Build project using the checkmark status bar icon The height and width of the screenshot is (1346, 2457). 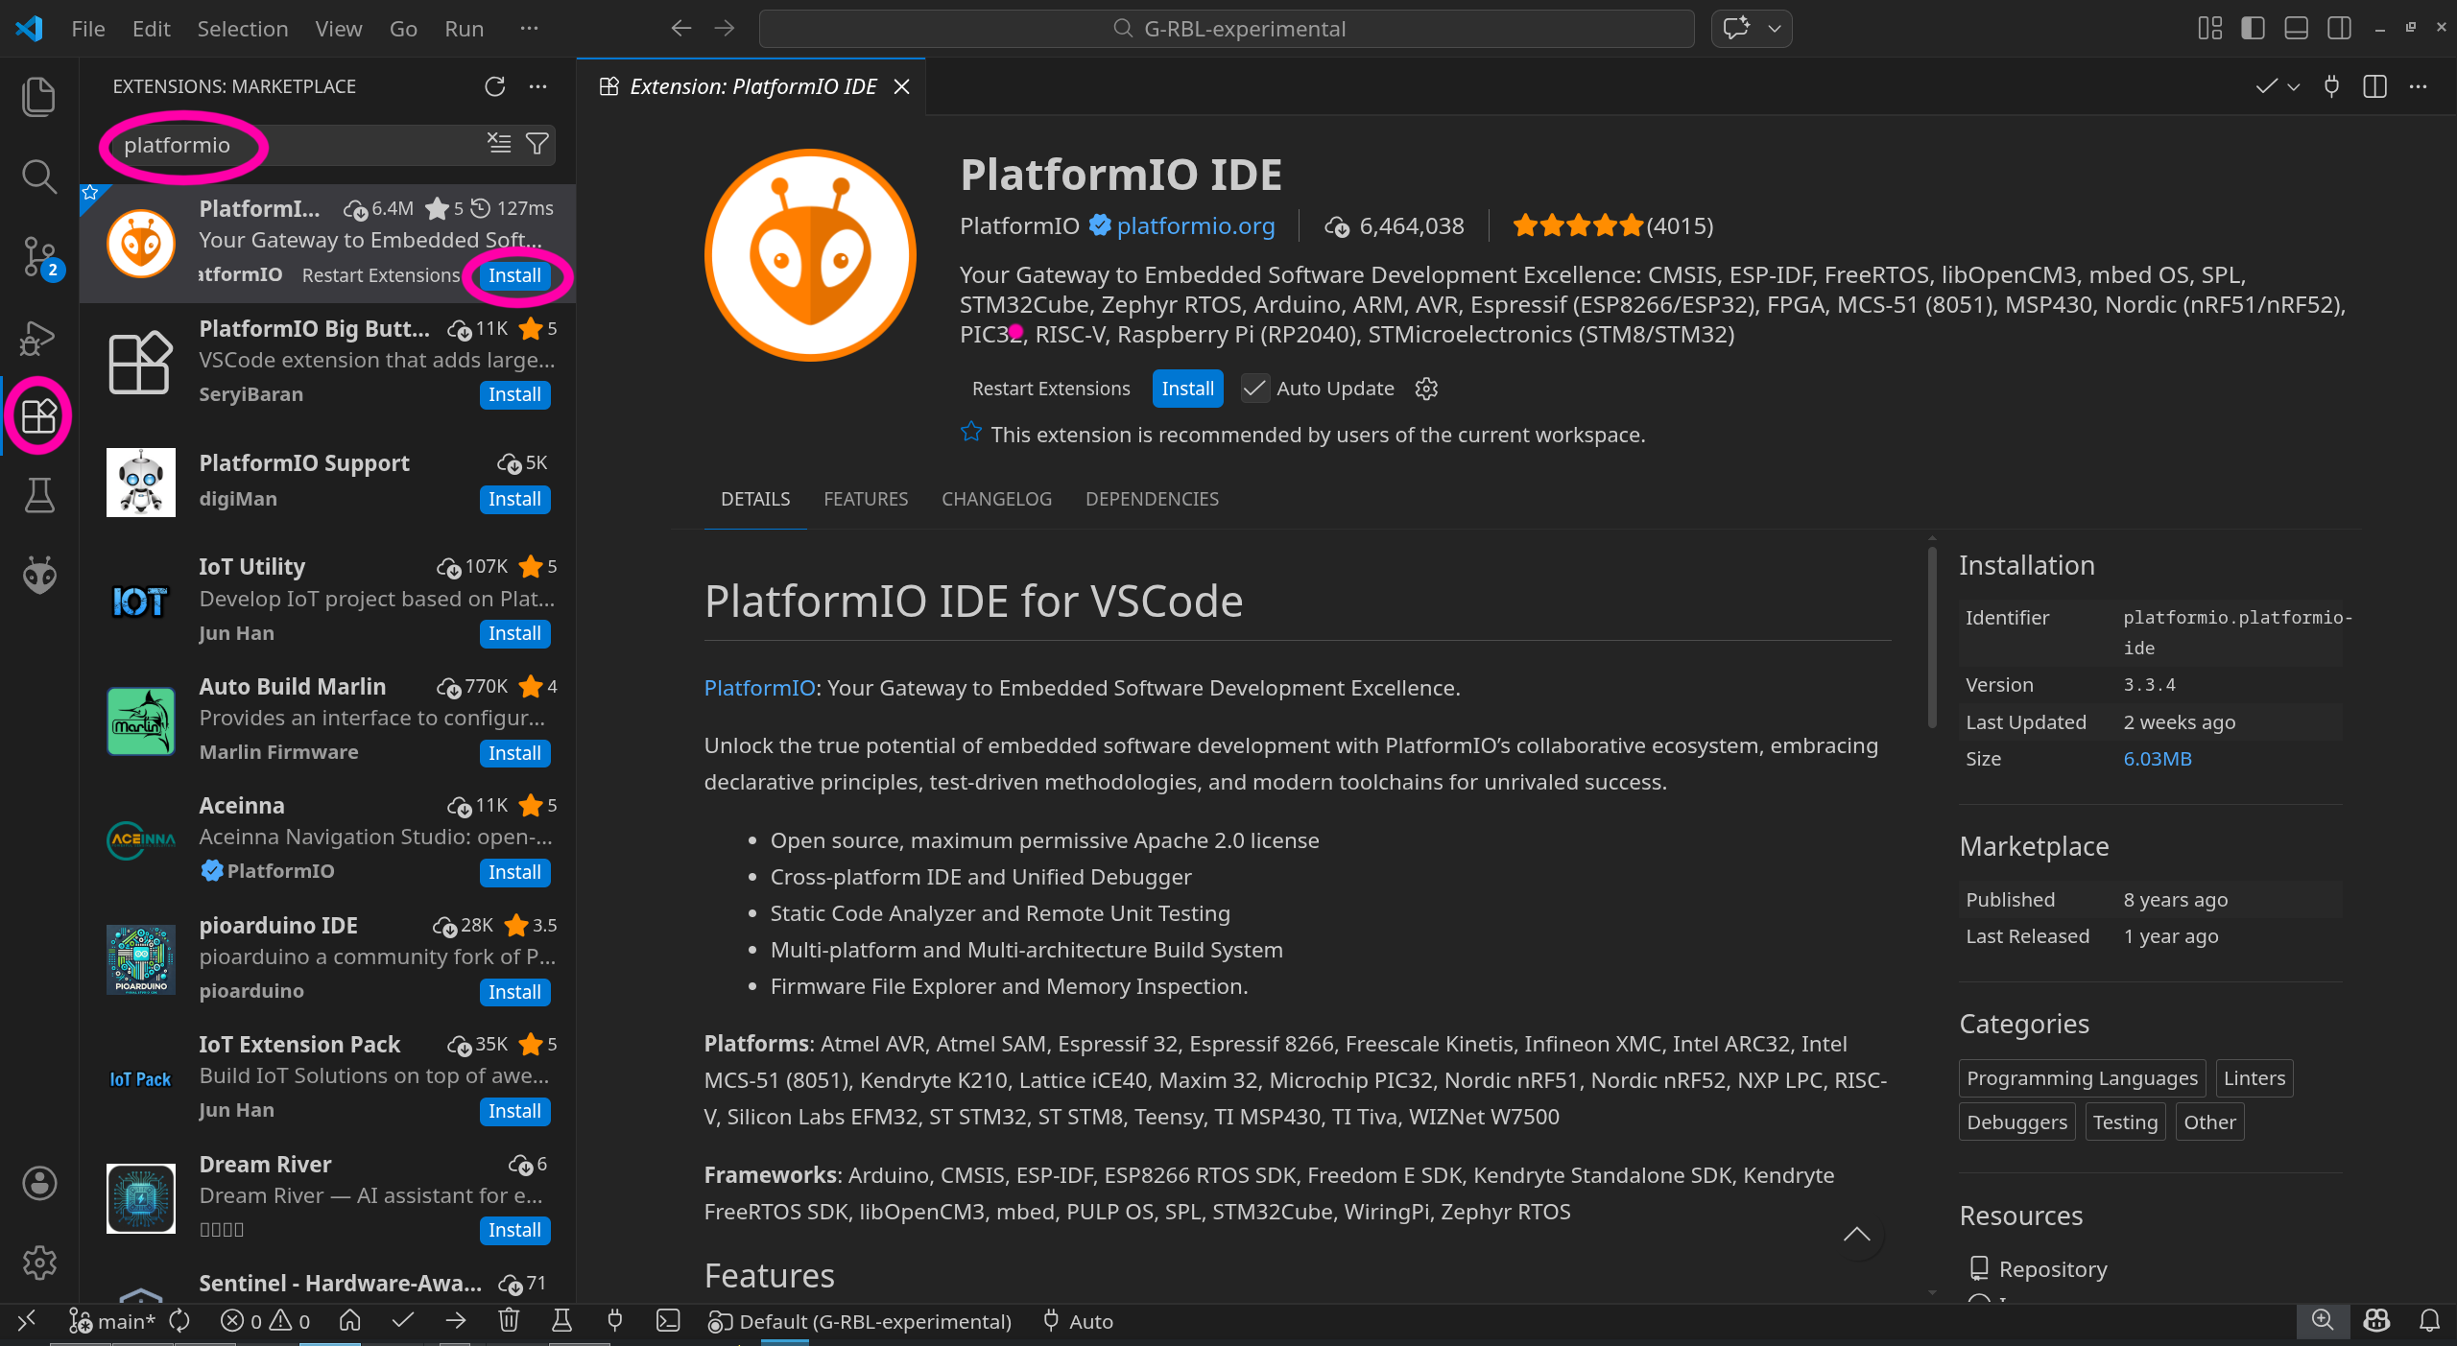tap(402, 1321)
